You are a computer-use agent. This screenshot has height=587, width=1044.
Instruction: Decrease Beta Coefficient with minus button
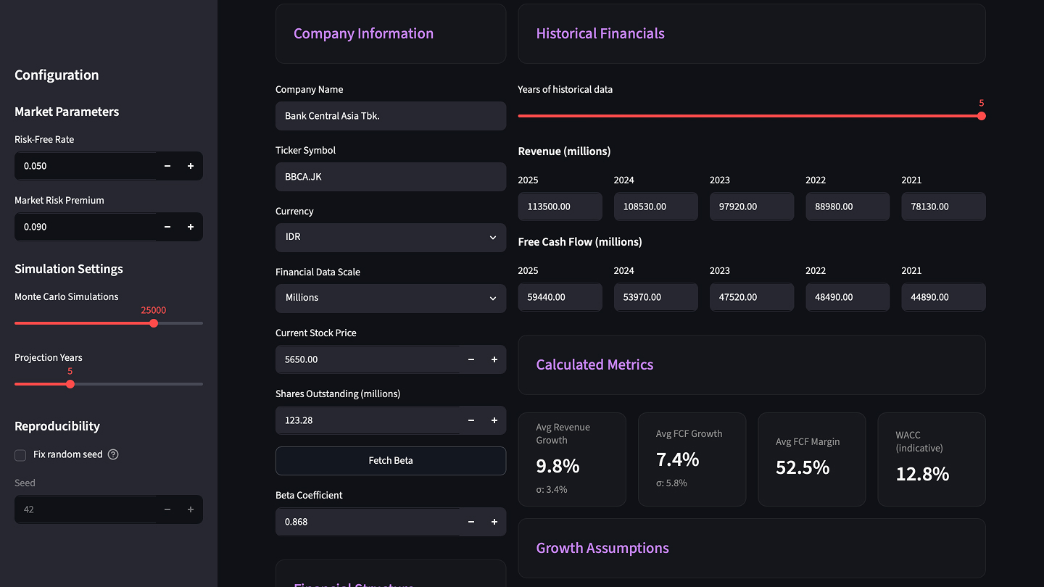coord(471,522)
